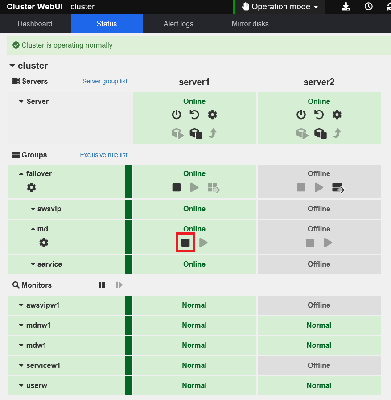This screenshot has width=391, height=400.
Task: Move failover group from server2 icon
Action: [x=338, y=188]
